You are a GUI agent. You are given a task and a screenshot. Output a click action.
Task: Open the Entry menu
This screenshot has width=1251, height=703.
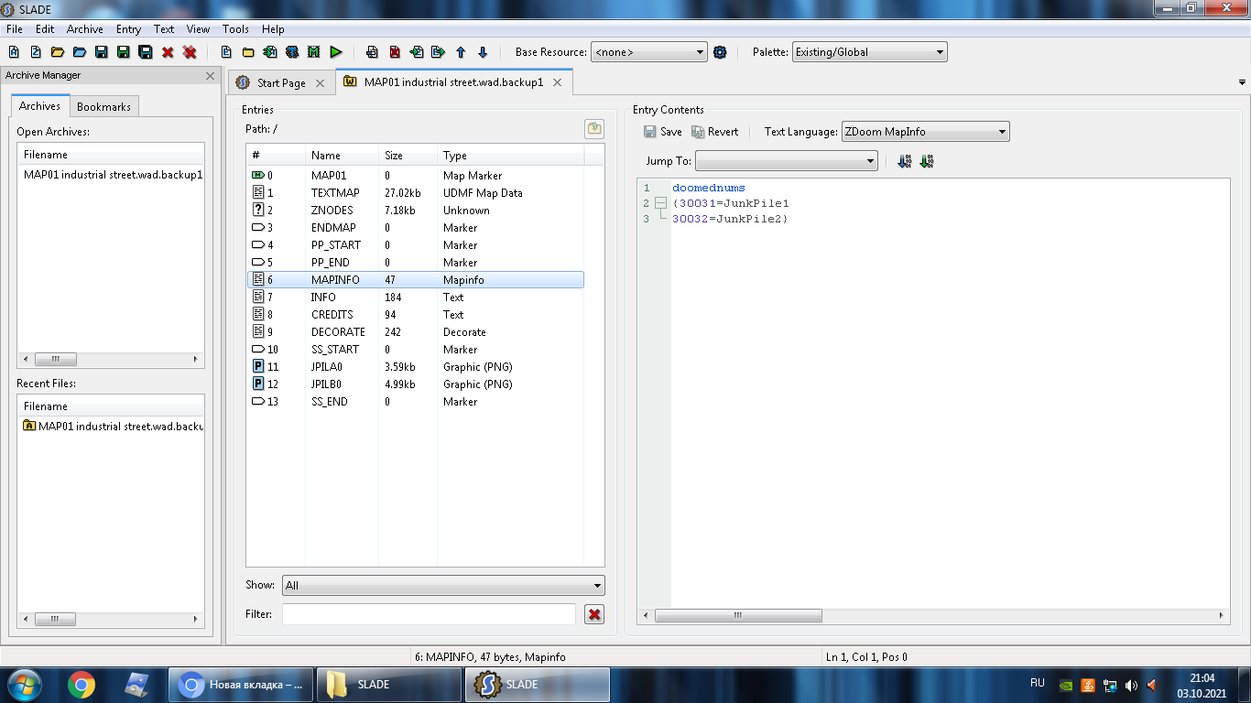point(128,29)
